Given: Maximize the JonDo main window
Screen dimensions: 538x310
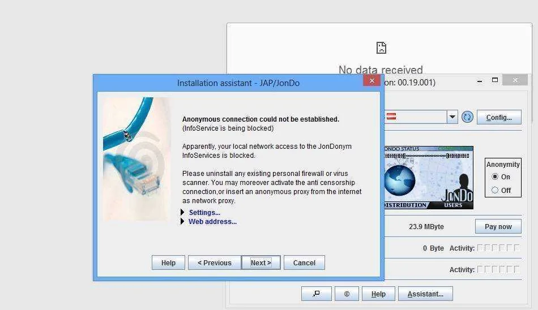Looking at the screenshot, I should pos(495,80).
